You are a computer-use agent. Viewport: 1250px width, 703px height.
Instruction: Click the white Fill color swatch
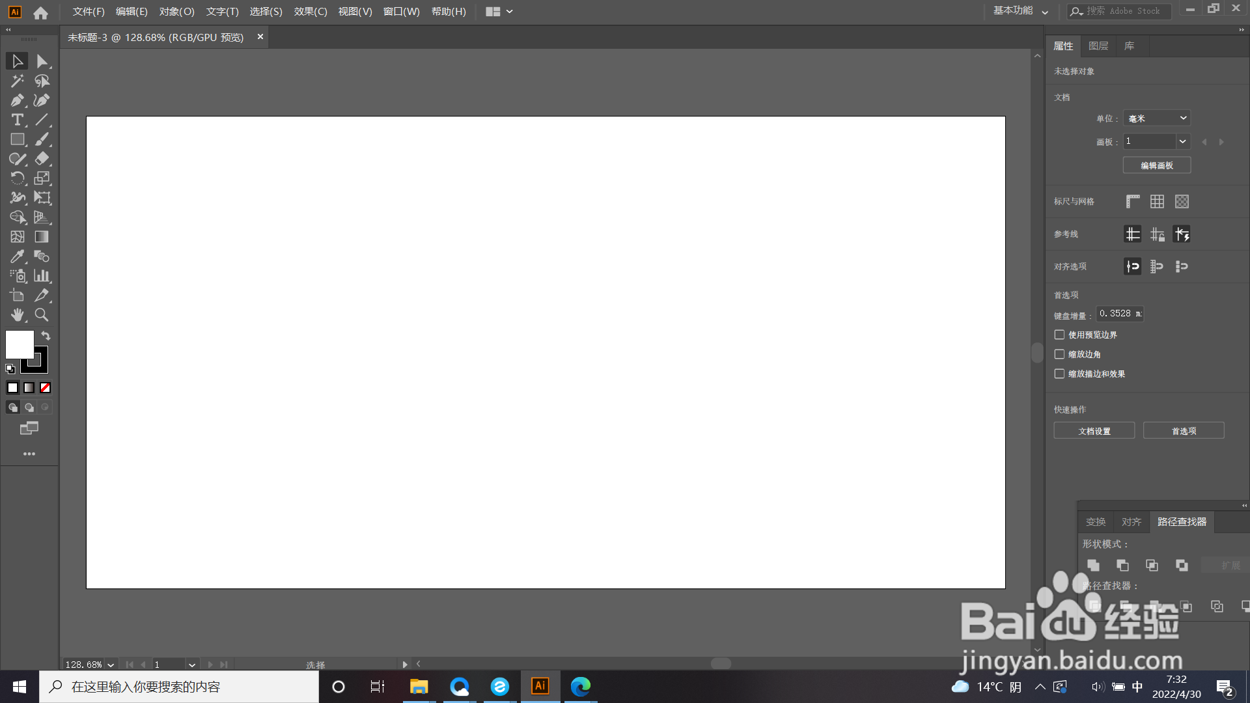pyautogui.click(x=18, y=343)
